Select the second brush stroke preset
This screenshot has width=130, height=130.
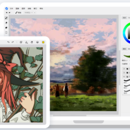pyautogui.click(x=127, y=86)
